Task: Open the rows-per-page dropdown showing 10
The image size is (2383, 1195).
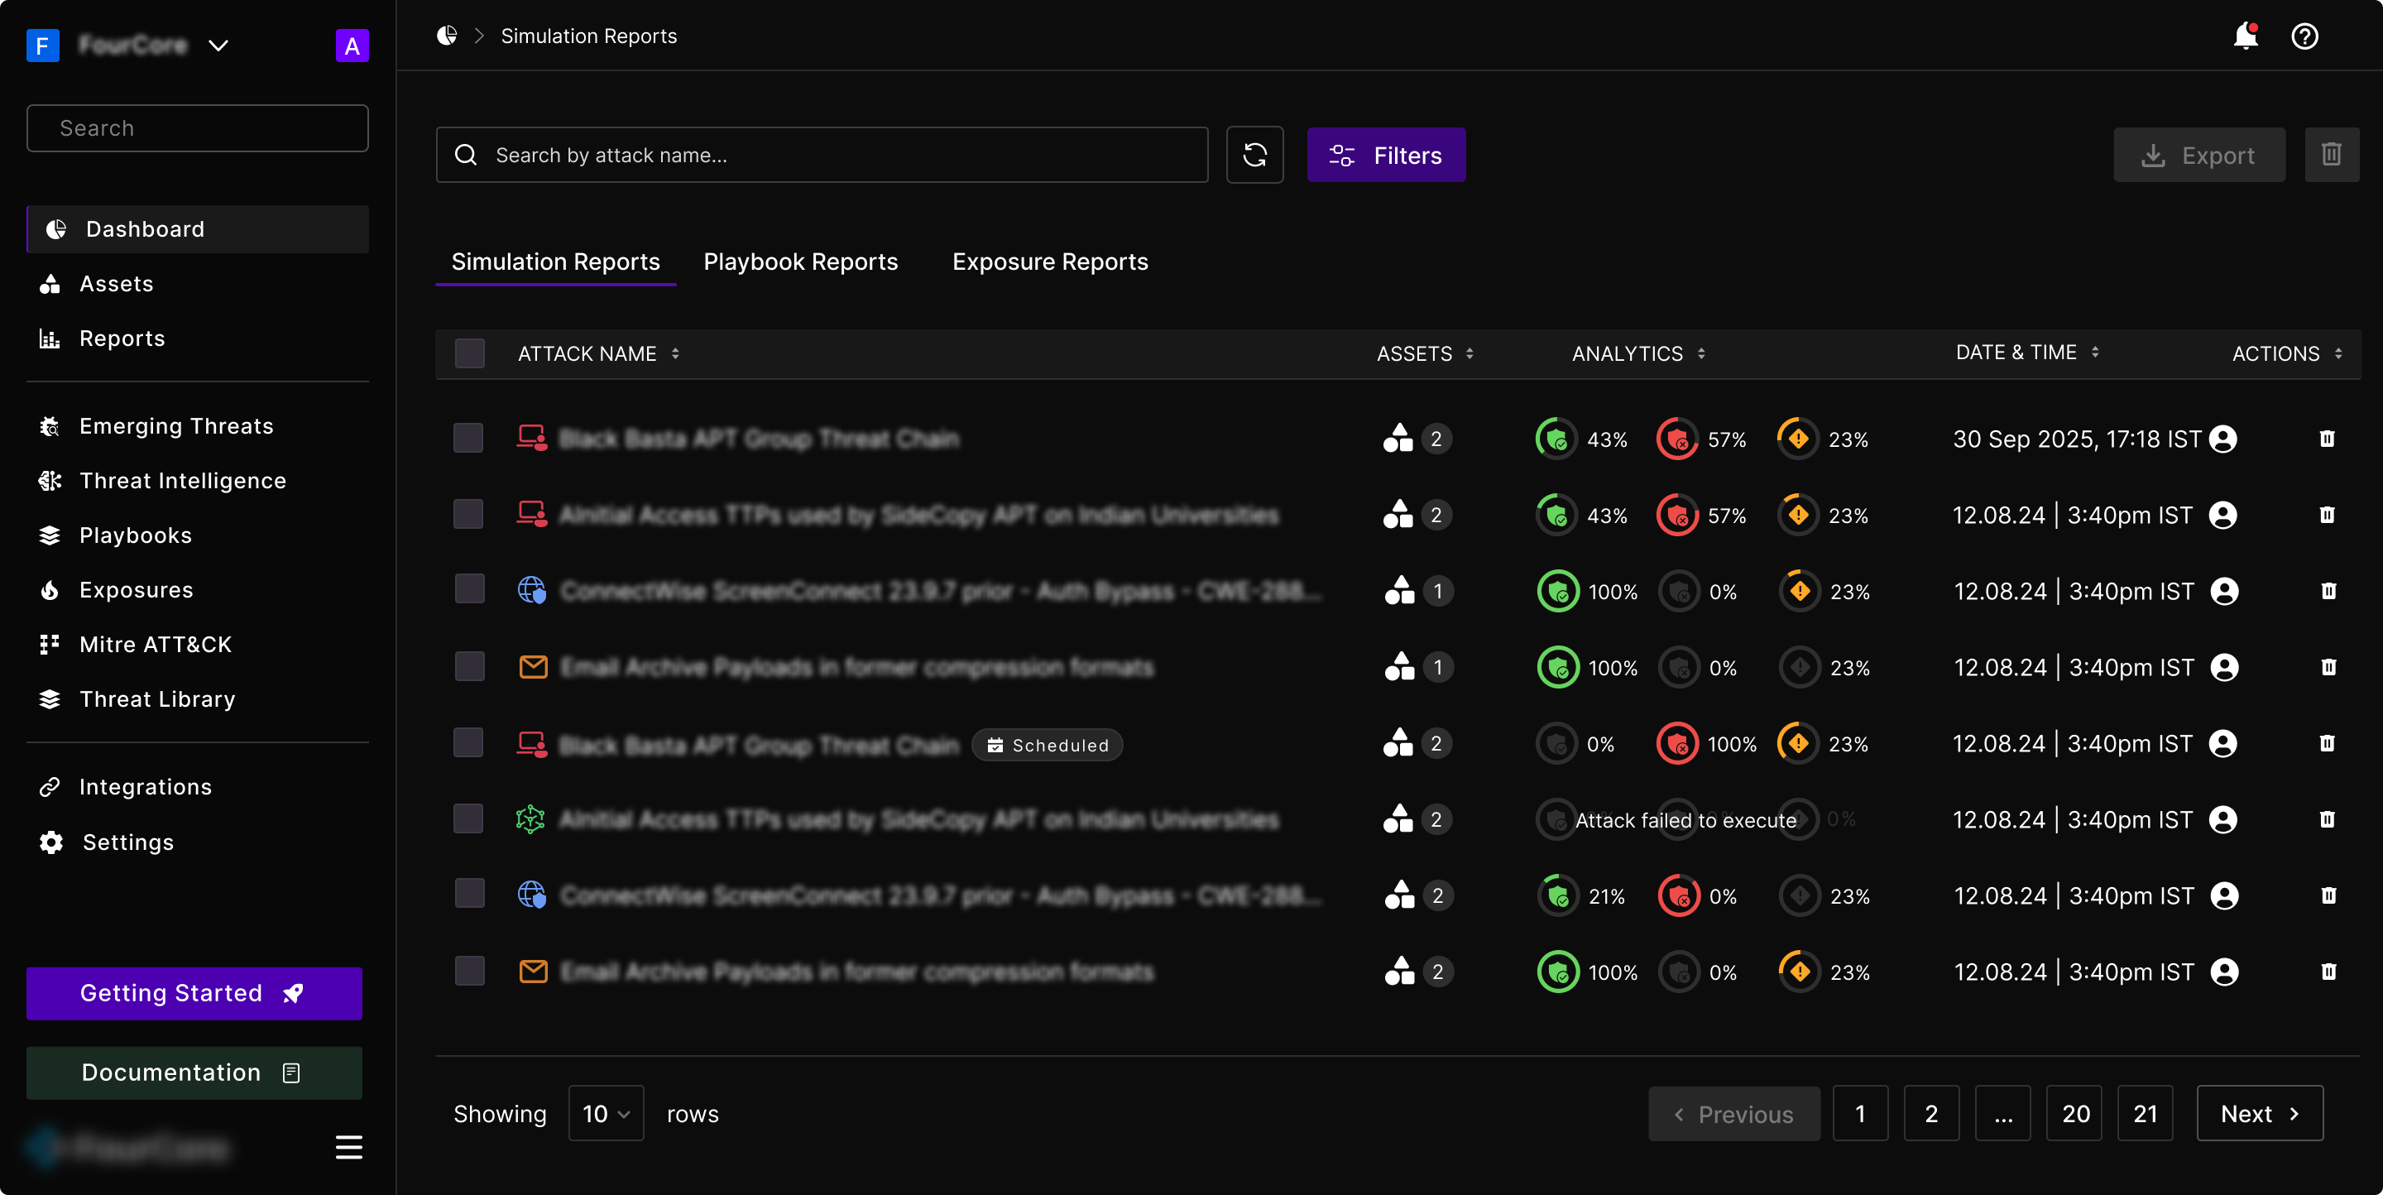Action: (606, 1113)
